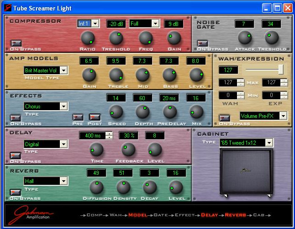Click the amp Mid knob
The width and height of the screenshot is (295, 229).
[142, 75]
